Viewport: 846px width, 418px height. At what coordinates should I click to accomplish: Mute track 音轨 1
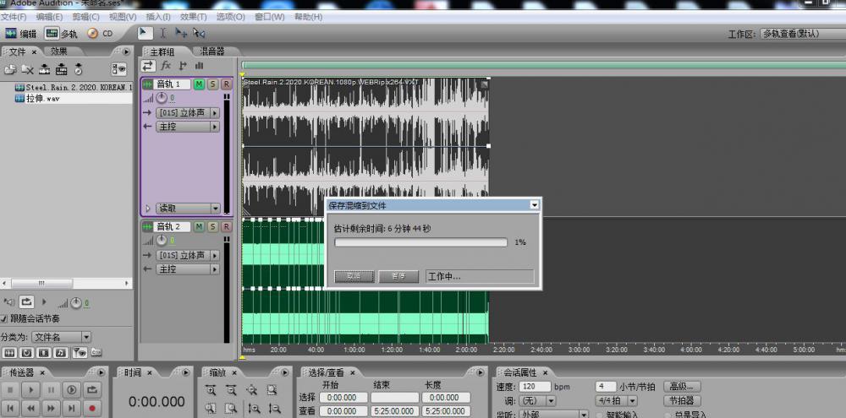[x=199, y=84]
